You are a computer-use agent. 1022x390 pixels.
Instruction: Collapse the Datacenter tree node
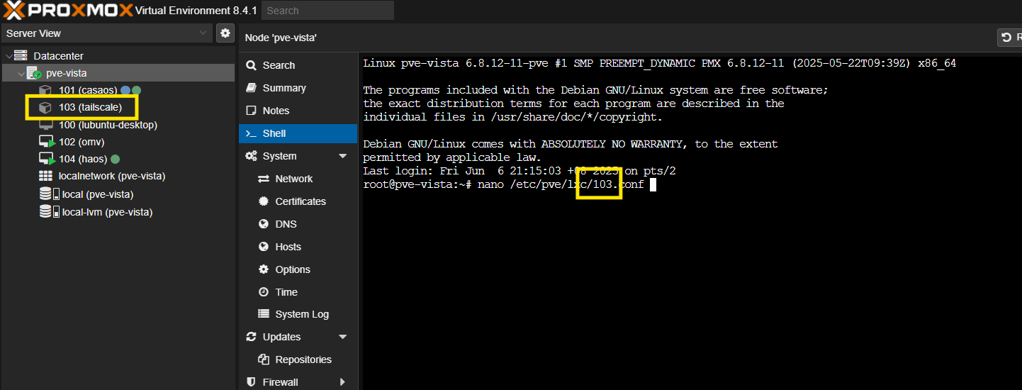[9, 56]
